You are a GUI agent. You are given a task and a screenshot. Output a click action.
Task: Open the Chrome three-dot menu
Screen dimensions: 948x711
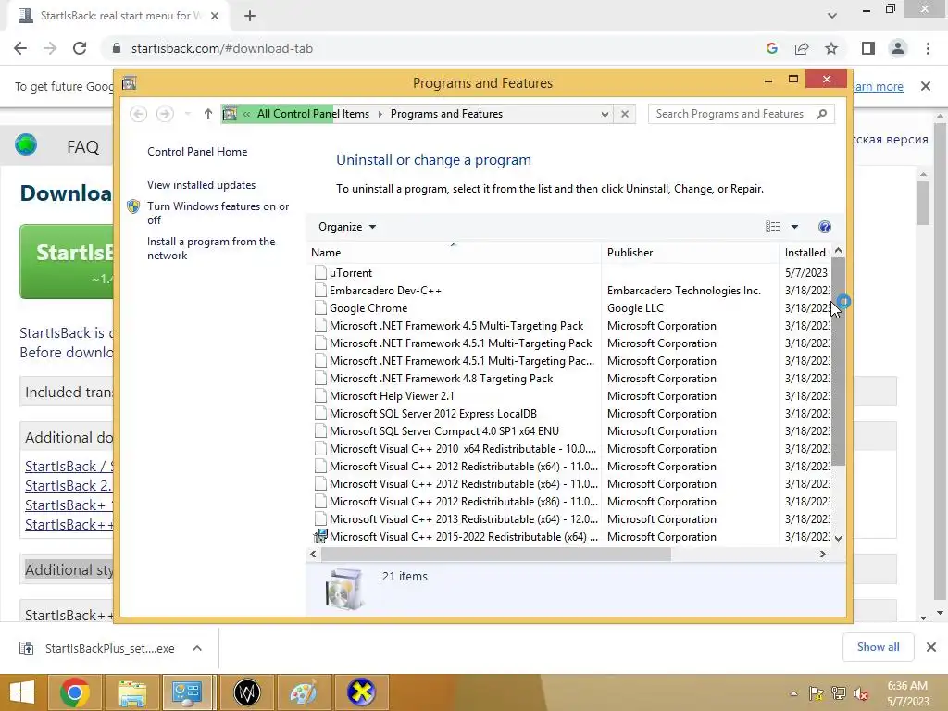(x=928, y=48)
